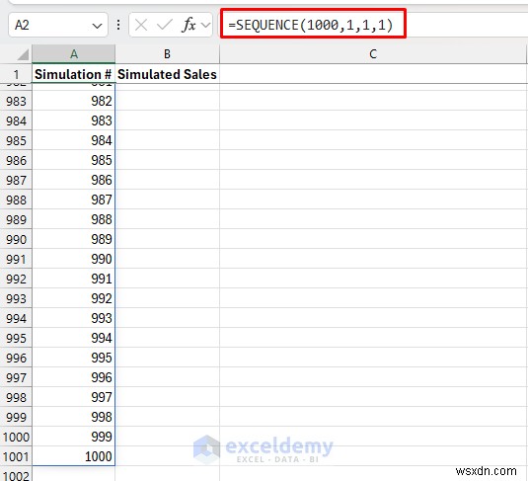Open Insert Function fx button
This screenshot has width=528, height=481.
pos(189,25)
